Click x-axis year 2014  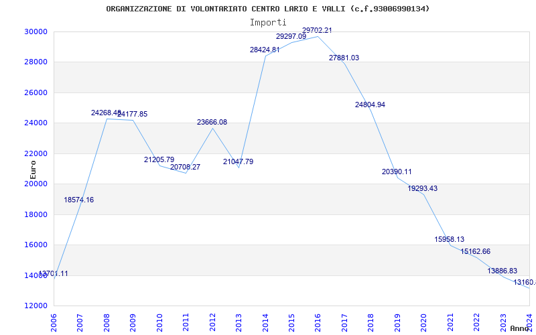click(265, 322)
